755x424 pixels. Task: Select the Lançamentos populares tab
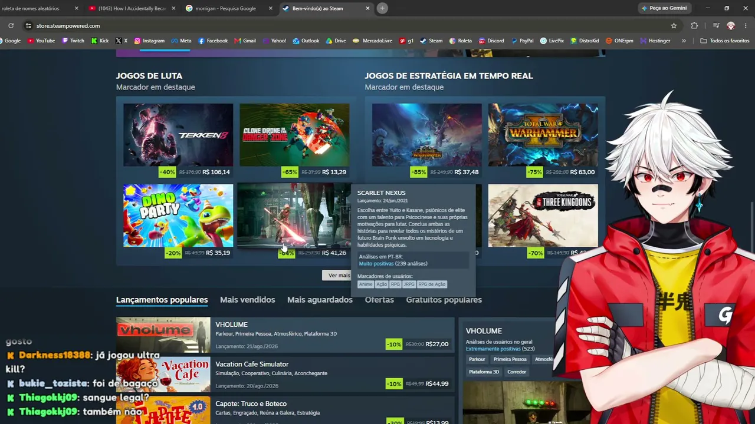click(x=162, y=300)
